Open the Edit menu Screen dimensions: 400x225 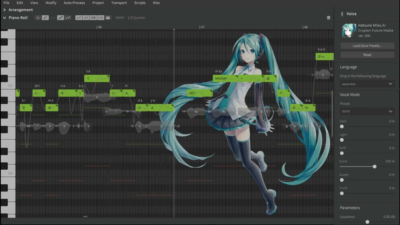point(20,3)
